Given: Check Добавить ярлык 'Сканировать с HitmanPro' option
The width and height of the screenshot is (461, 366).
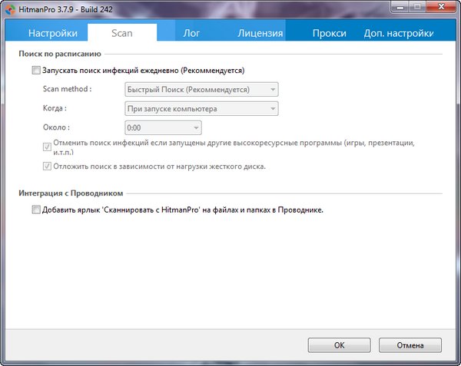Looking at the screenshot, I should pyautogui.click(x=36, y=209).
